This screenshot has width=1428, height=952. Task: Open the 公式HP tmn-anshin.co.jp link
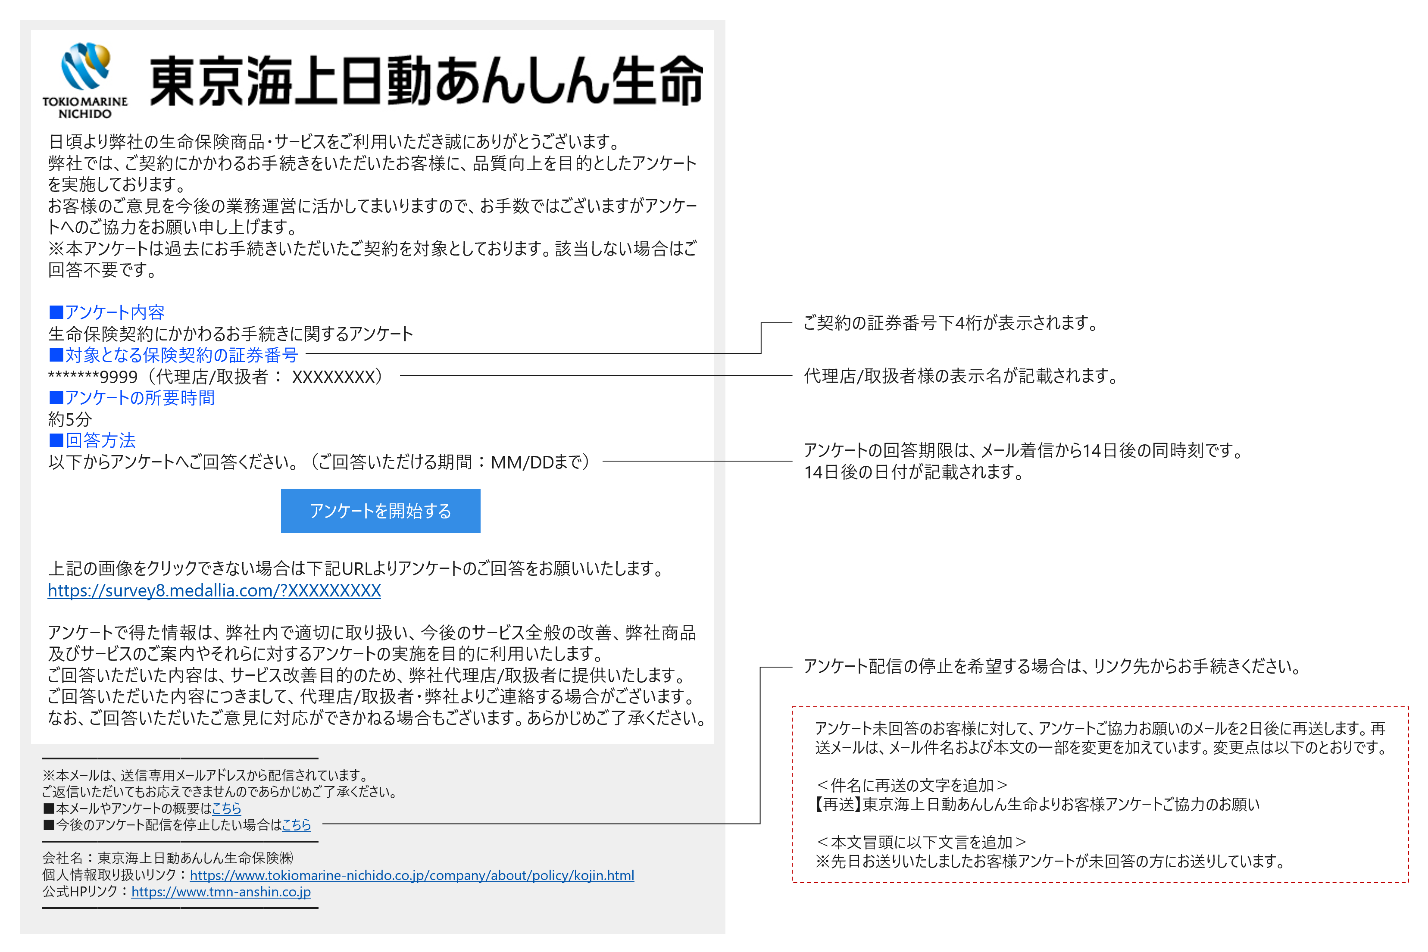click(x=221, y=891)
